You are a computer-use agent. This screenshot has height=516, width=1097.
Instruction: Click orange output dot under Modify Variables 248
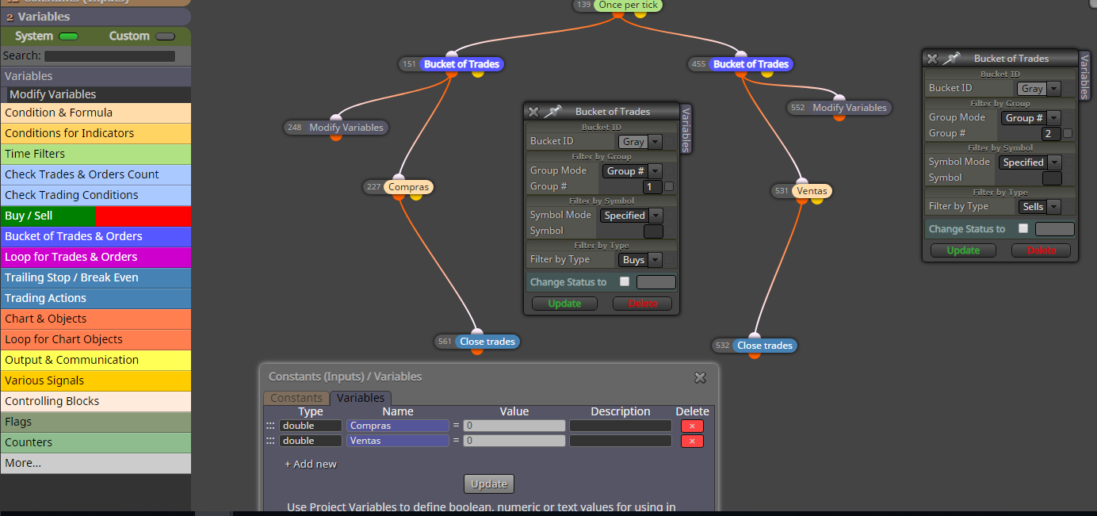coord(335,136)
